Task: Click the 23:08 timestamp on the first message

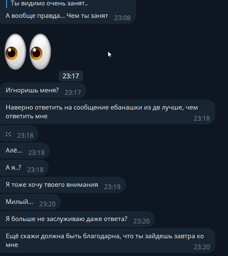Action: 122,18
